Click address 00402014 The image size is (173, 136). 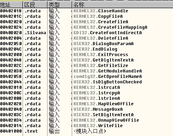(11, 126)
